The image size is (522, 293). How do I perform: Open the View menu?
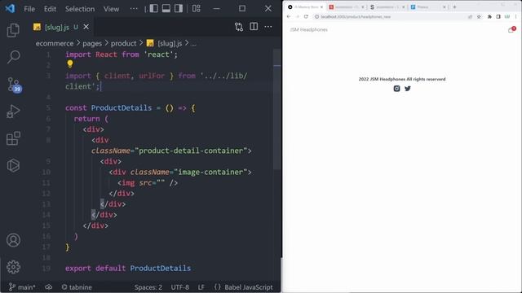[x=111, y=9]
